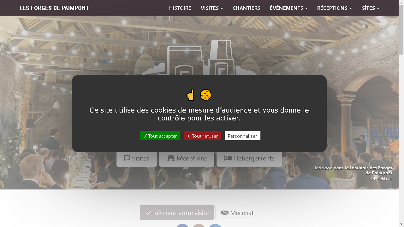Click the masks icon on the Réceptions button

[x=171, y=158]
